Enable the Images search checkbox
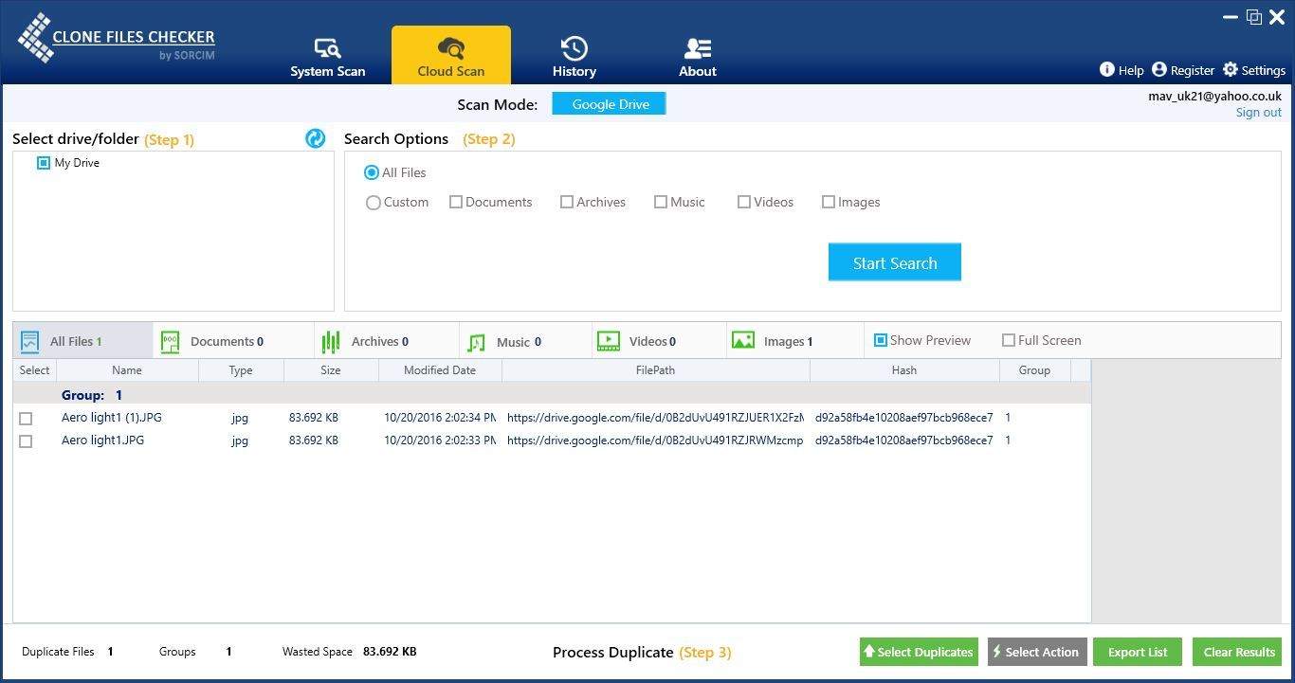1295x683 pixels. 829,202
